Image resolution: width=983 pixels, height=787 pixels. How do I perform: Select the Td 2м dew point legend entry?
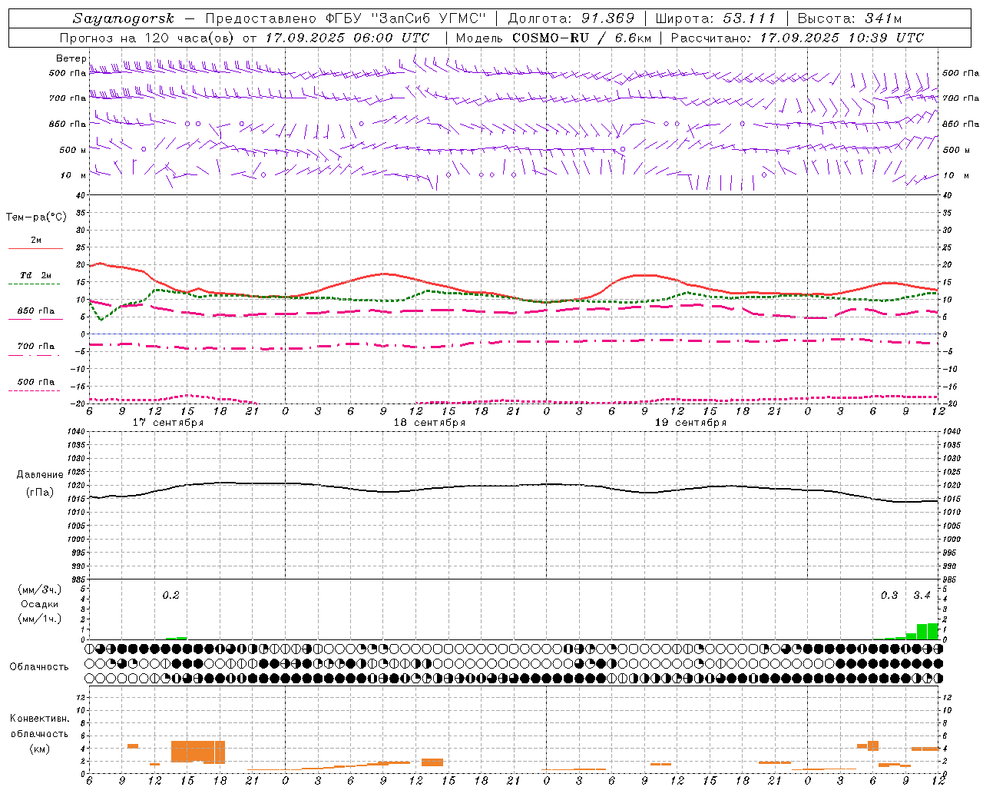tap(35, 275)
